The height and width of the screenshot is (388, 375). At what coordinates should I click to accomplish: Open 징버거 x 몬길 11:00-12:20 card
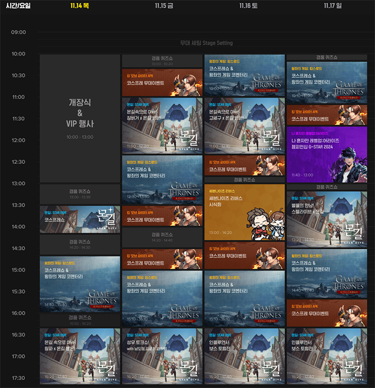pos(162,126)
